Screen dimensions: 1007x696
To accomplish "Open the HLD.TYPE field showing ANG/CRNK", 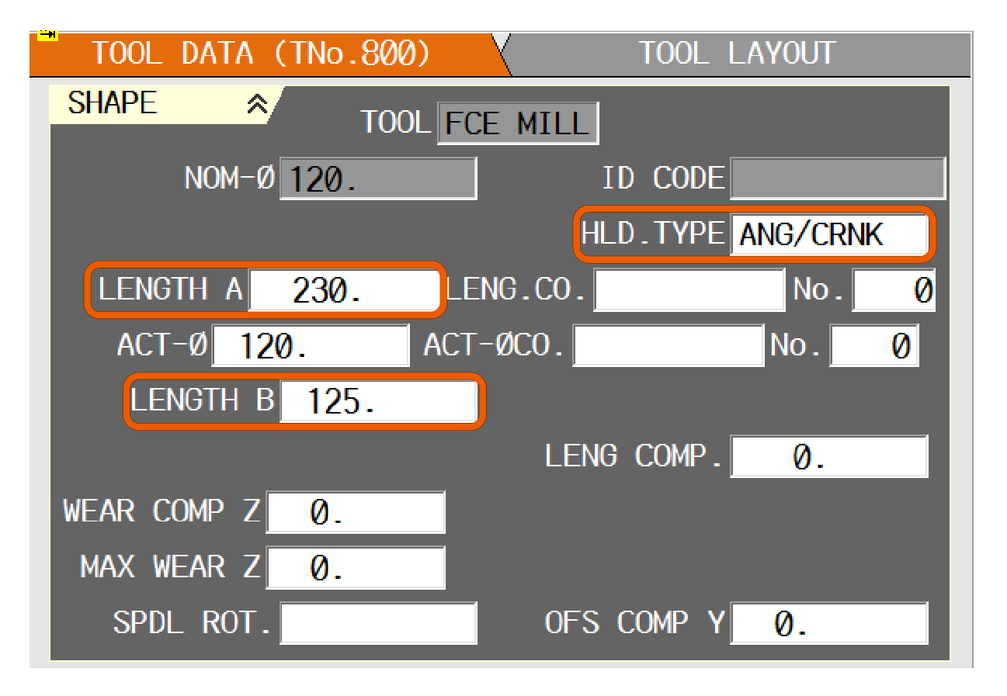I will pos(828,234).
